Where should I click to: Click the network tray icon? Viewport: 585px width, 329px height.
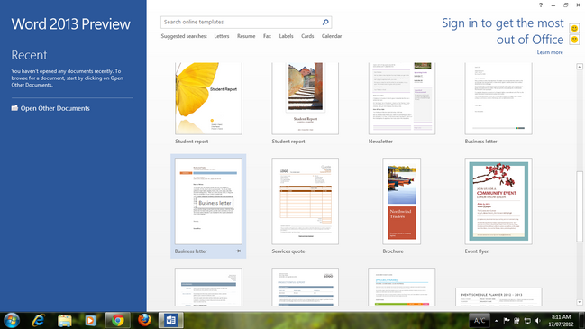pos(527,320)
